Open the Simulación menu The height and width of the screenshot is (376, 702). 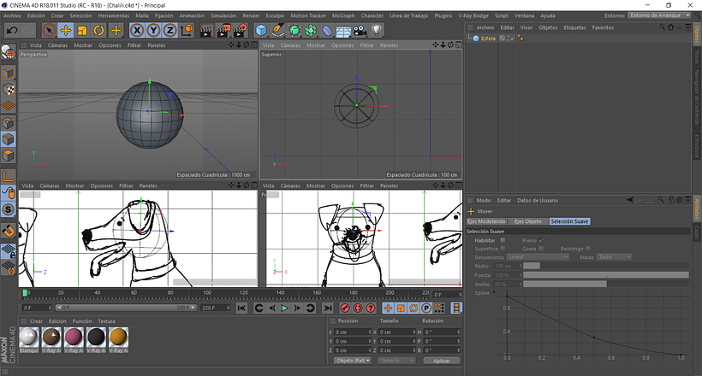point(223,15)
